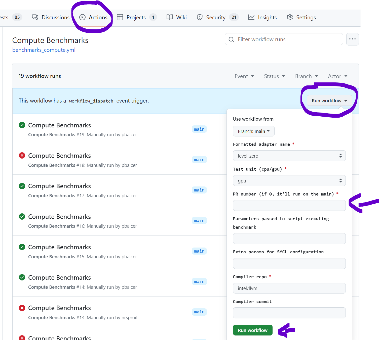Click the main branch label on run #17
Image resolution: width=379 pixels, height=340 pixels.
[x=199, y=190]
